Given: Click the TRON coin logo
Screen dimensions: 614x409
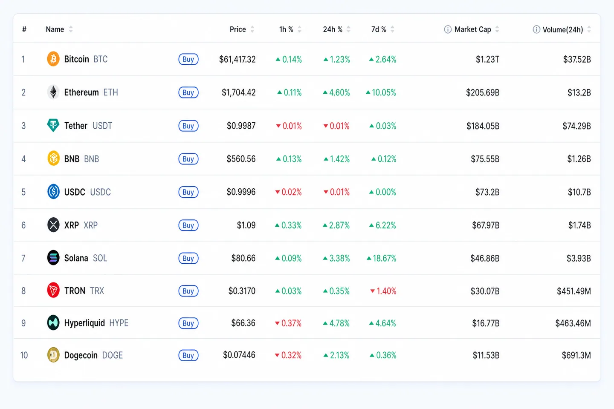Looking at the screenshot, I should pos(53,291).
